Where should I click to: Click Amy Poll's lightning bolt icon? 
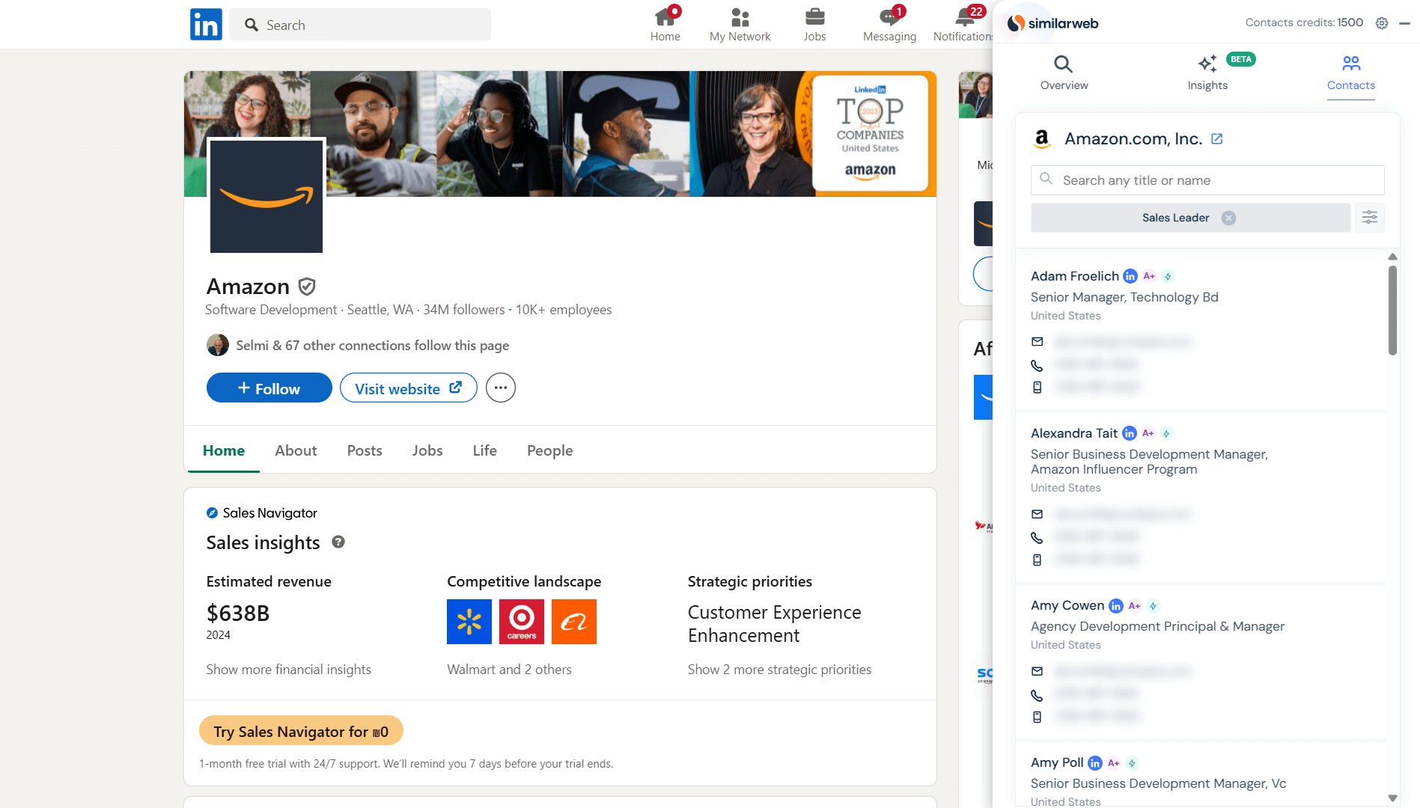[1133, 762]
